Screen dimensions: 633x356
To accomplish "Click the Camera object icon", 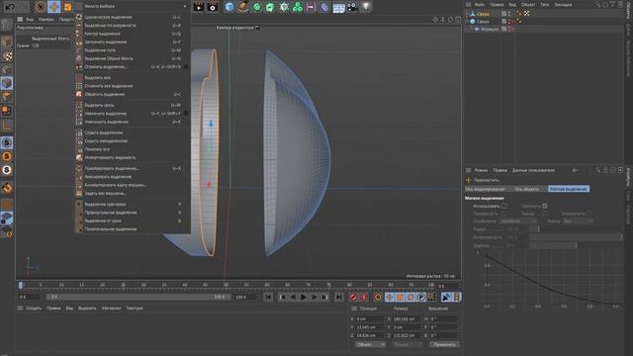I will pyautogui.click(x=352, y=7).
